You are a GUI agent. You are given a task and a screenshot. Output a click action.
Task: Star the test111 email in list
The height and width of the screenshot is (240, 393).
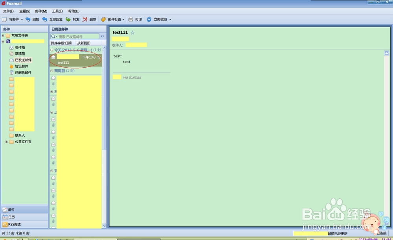[x=99, y=57]
